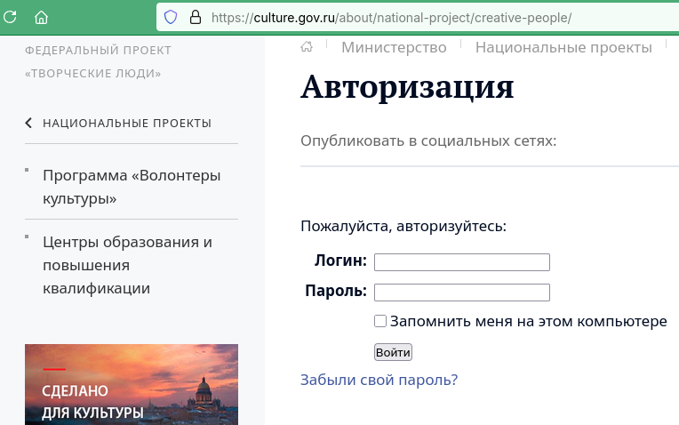Click the Авторизация page heading

[x=407, y=87]
